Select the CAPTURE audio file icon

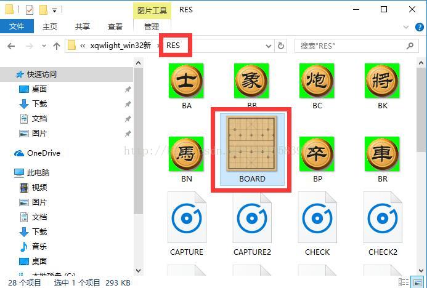tap(187, 217)
